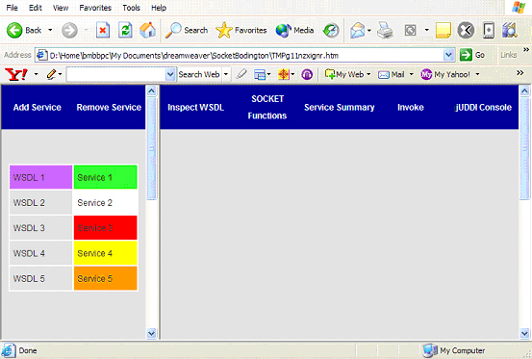The image size is (532, 359).
Task: Open the Back button history dropdown arrow
Action: pyautogui.click(x=50, y=30)
